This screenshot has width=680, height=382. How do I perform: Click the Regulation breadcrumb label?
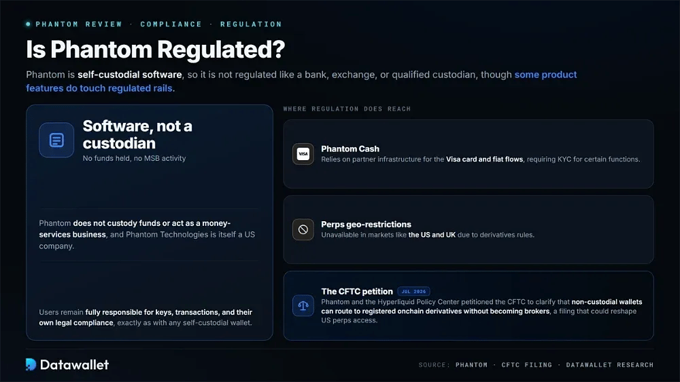[251, 24]
